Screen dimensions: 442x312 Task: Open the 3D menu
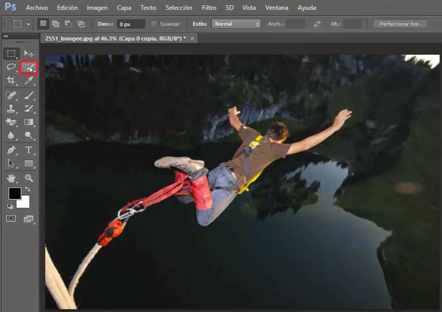[x=229, y=8]
